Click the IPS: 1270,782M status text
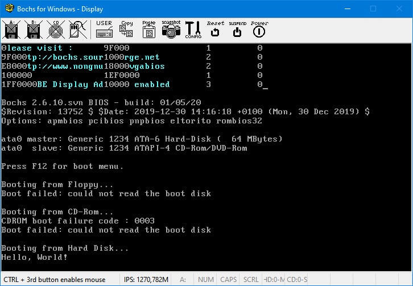 [146, 279]
